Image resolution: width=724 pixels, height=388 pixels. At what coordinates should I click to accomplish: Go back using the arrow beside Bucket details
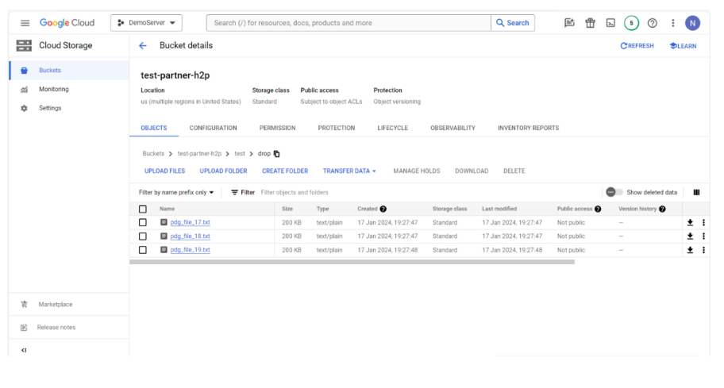click(x=143, y=46)
